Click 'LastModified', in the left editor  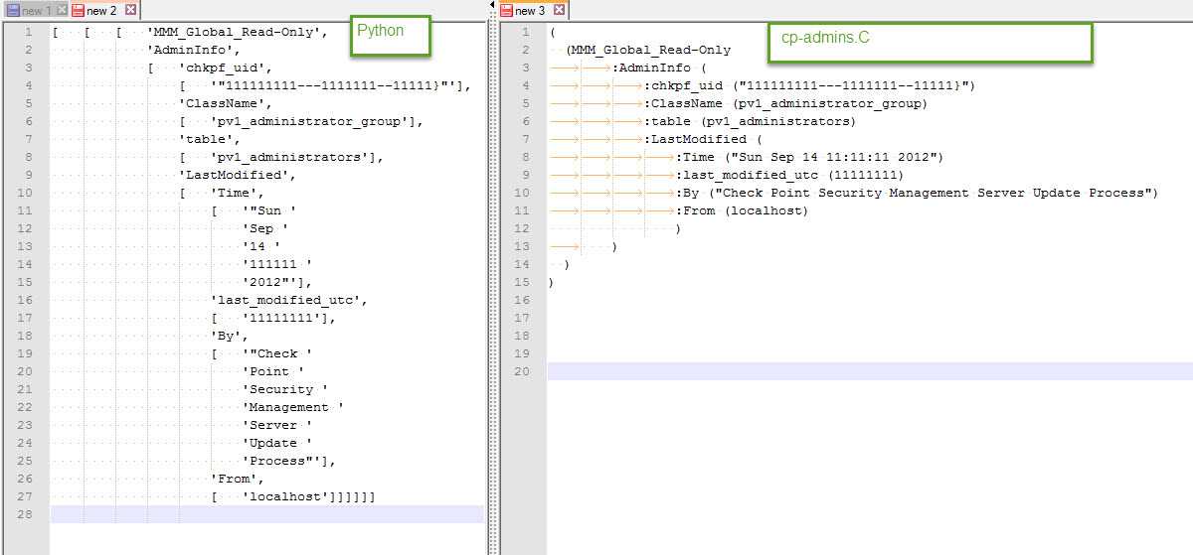pos(238,175)
